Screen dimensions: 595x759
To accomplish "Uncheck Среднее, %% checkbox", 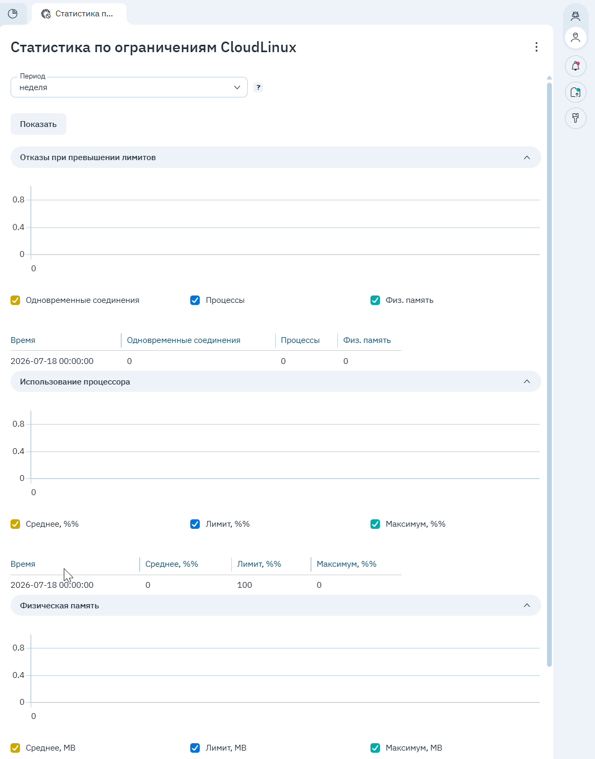I will (15, 524).
